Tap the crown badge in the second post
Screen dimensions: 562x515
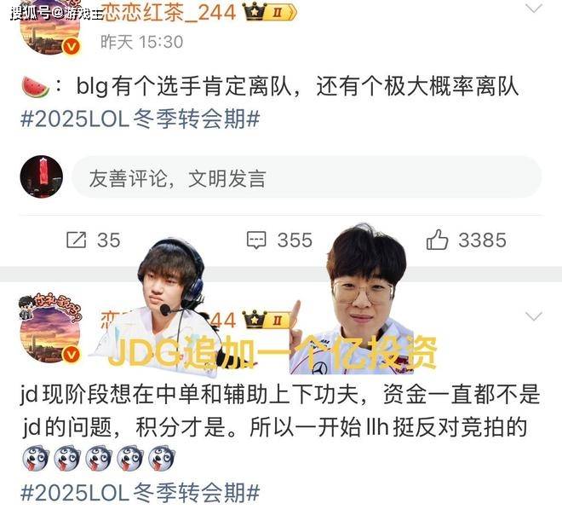coord(269,319)
